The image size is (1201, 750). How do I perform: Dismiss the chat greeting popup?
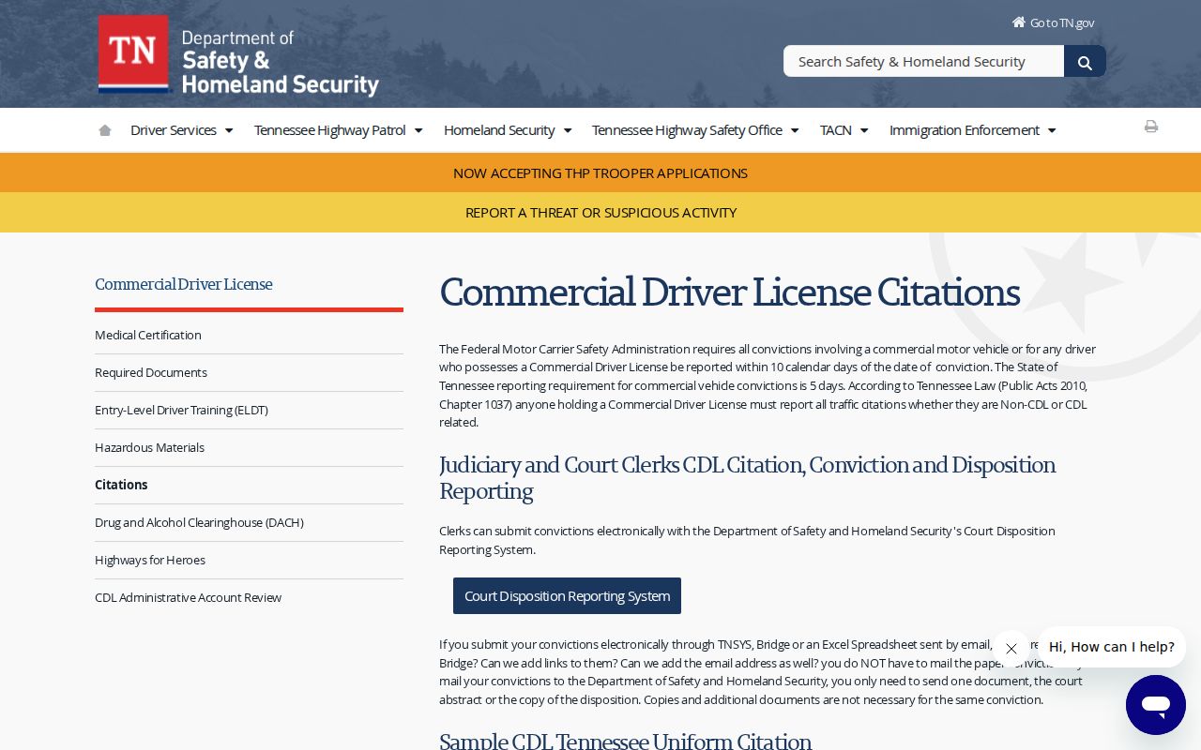coord(1011,649)
